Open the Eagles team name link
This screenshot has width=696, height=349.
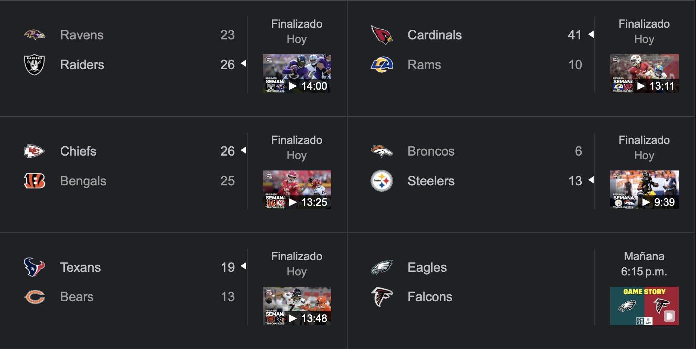click(427, 267)
